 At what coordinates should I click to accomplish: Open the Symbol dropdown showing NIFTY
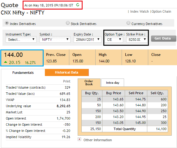click(55, 40)
